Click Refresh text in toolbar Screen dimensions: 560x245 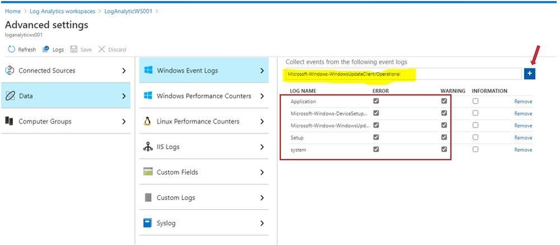27,50
